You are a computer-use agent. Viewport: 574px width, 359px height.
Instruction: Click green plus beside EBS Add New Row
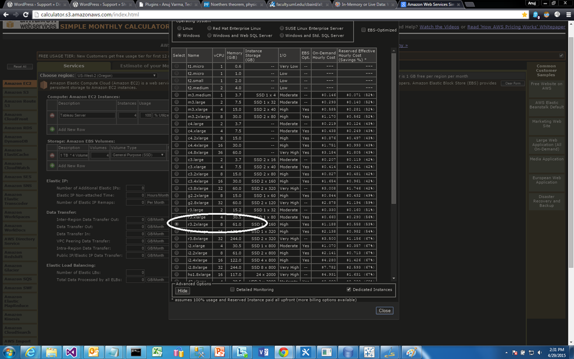click(52, 165)
